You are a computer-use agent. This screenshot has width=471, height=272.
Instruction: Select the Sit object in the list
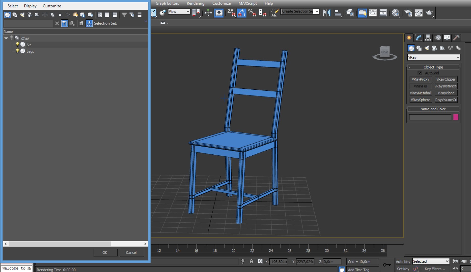[x=29, y=45]
